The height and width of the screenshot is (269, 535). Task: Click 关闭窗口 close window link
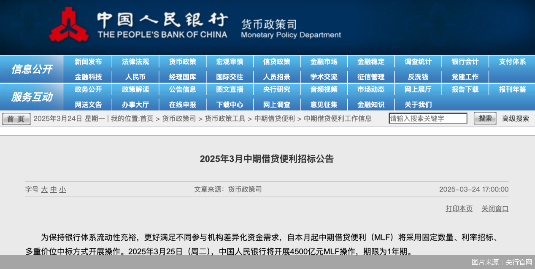coord(495,209)
